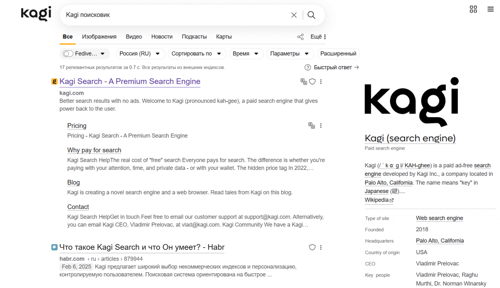Image resolution: width=500 pixels, height=288 pixels.
Task: Open the Kagi logo home link
Action: coord(36,13)
